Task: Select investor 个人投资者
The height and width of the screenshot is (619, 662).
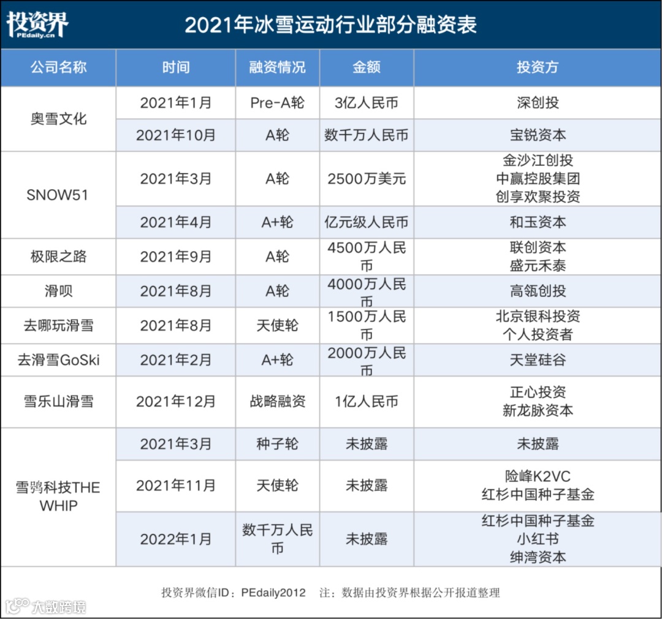Action: pyautogui.click(x=538, y=334)
